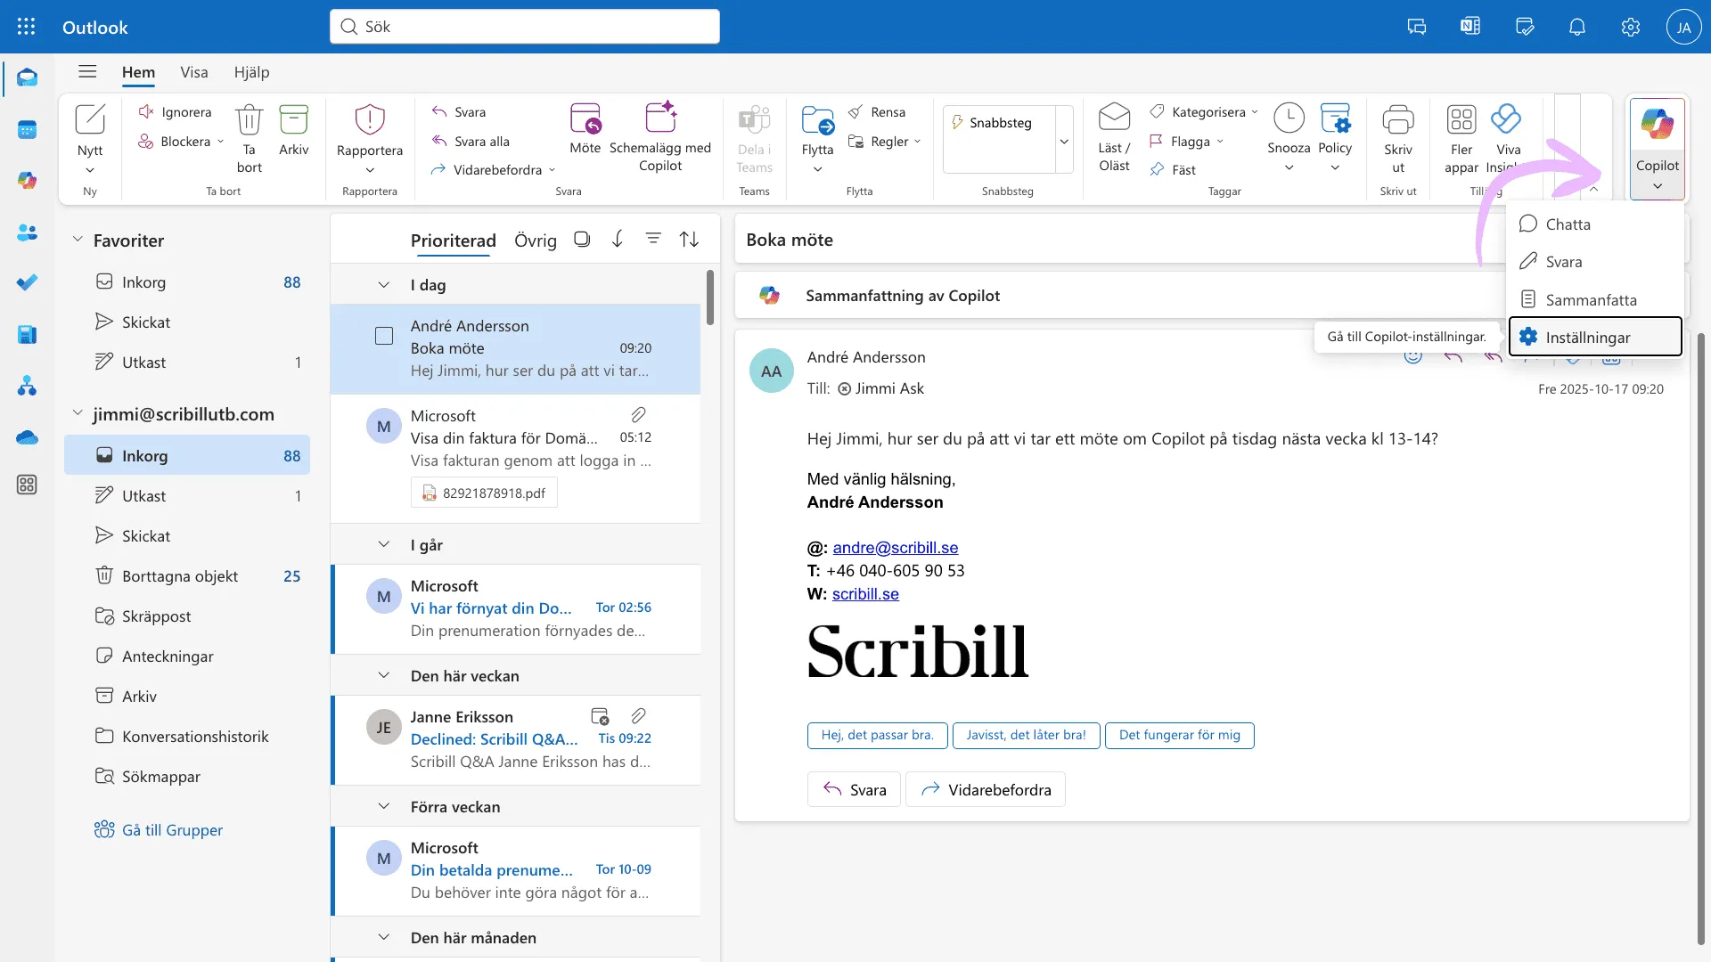
Task: Click Svara alla in ribbon
Action: [x=471, y=142]
